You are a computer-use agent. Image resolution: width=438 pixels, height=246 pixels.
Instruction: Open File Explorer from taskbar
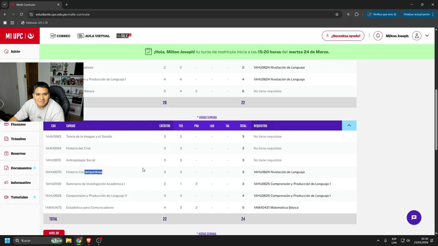tap(68, 241)
